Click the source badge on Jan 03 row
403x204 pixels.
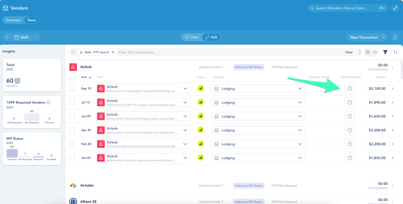click(201, 158)
